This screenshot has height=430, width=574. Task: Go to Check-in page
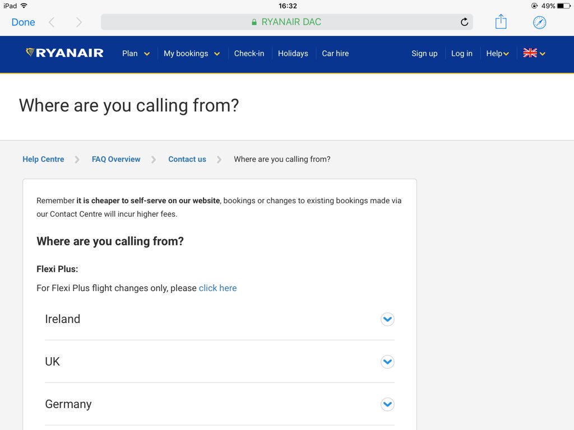click(249, 53)
